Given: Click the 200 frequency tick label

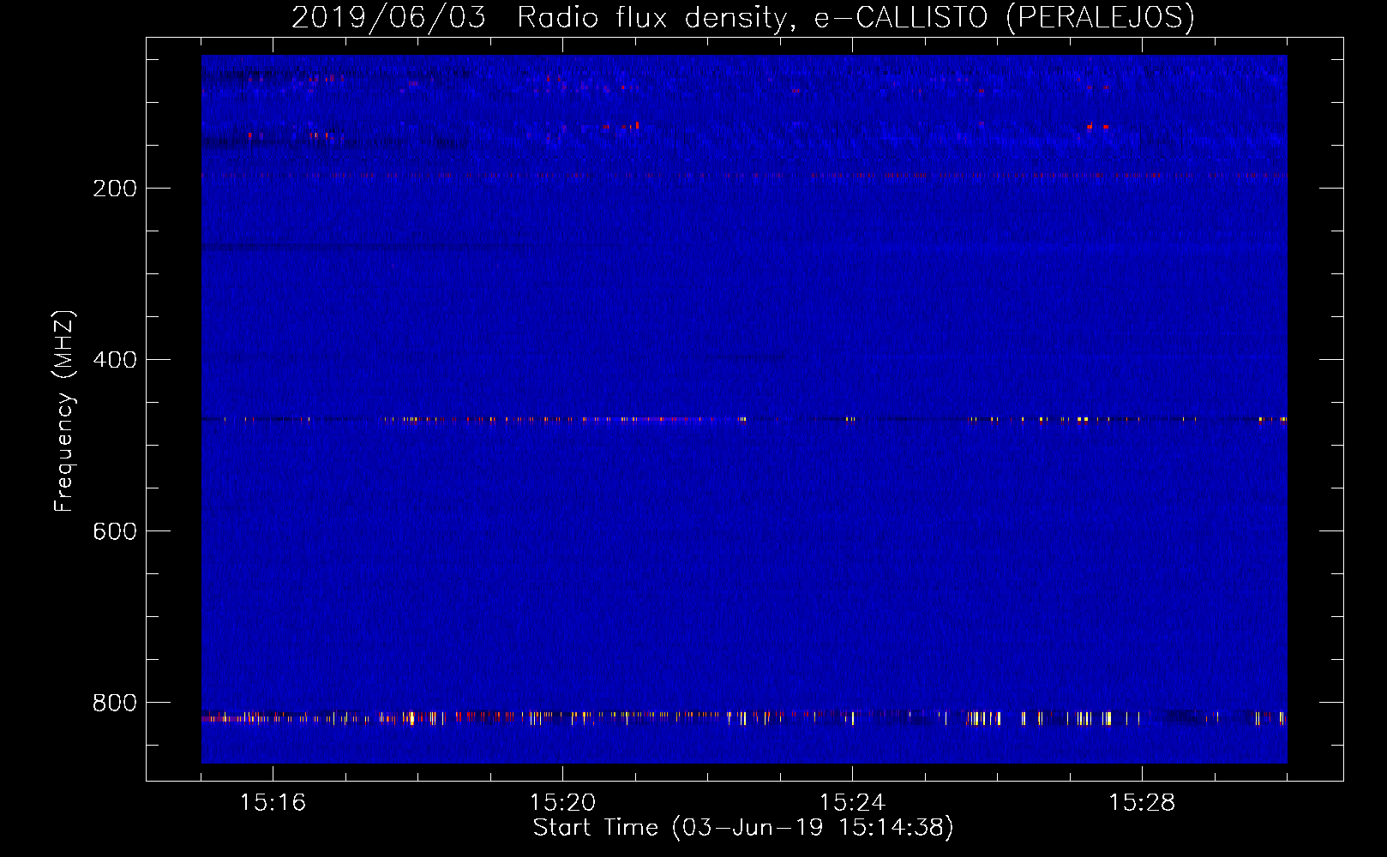Looking at the screenshot, I should click(x=115, y=189).
